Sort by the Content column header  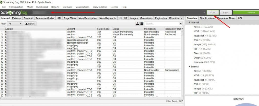tap(81, 29)
